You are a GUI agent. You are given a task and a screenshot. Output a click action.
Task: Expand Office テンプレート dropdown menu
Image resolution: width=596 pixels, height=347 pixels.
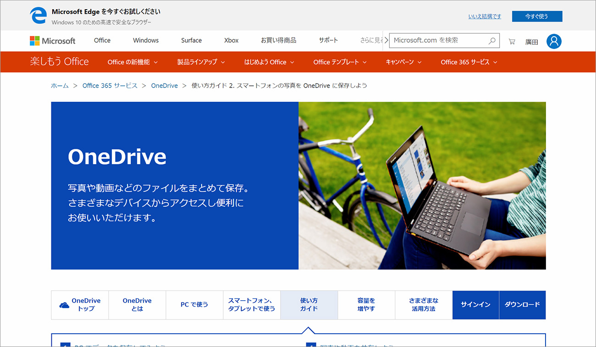tap(340, 62)
